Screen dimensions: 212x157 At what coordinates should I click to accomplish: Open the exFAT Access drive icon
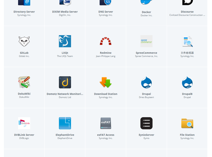(x=106, y=123)
